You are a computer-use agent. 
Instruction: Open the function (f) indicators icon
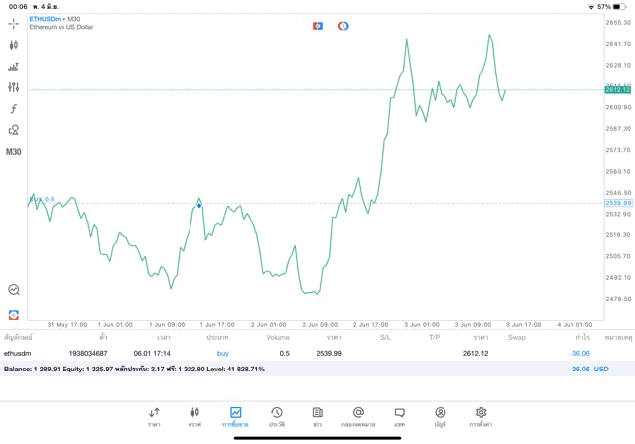click(14, 109)
